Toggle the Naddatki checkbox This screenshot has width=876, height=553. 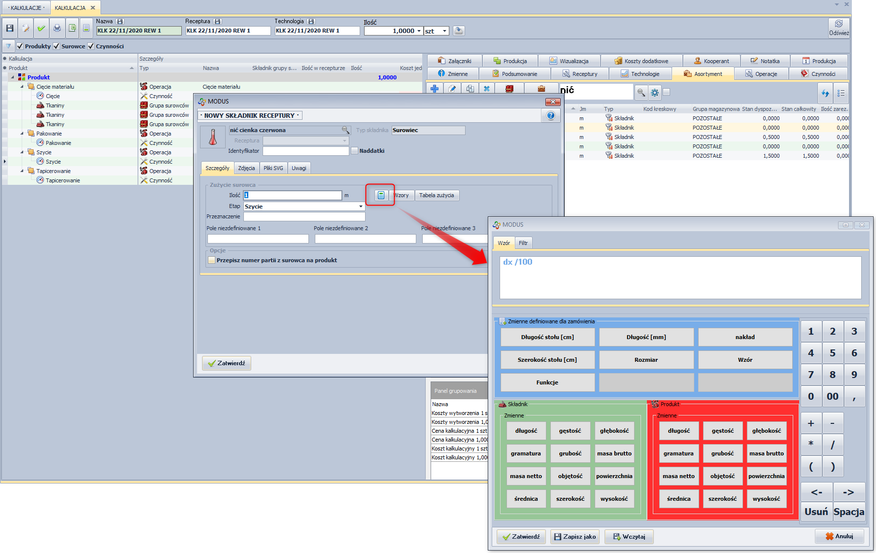tap(354, 151)
